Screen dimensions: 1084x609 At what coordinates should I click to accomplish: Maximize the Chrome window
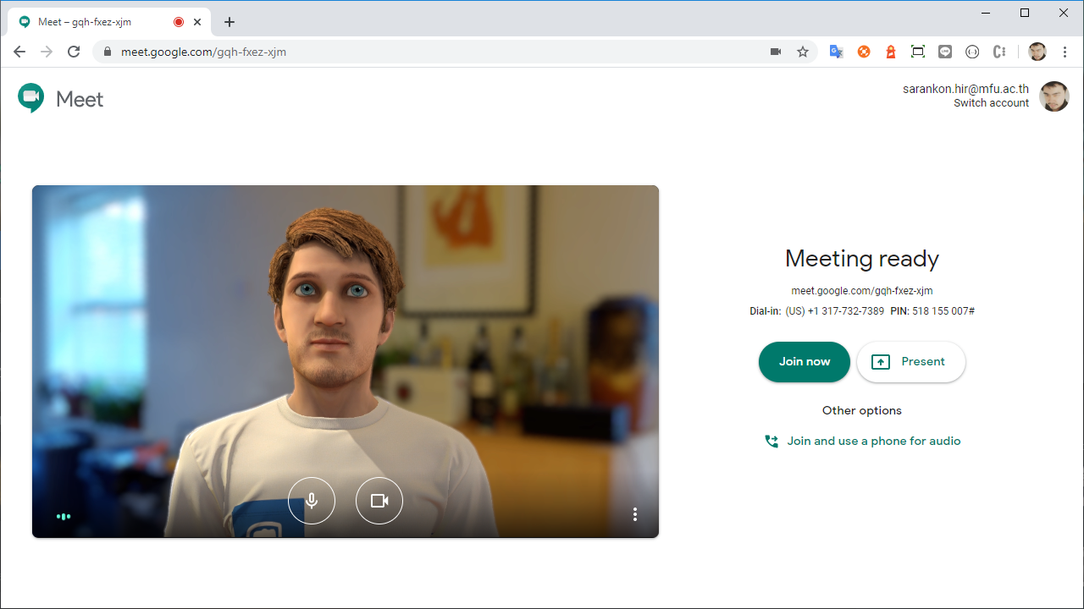1025,13
